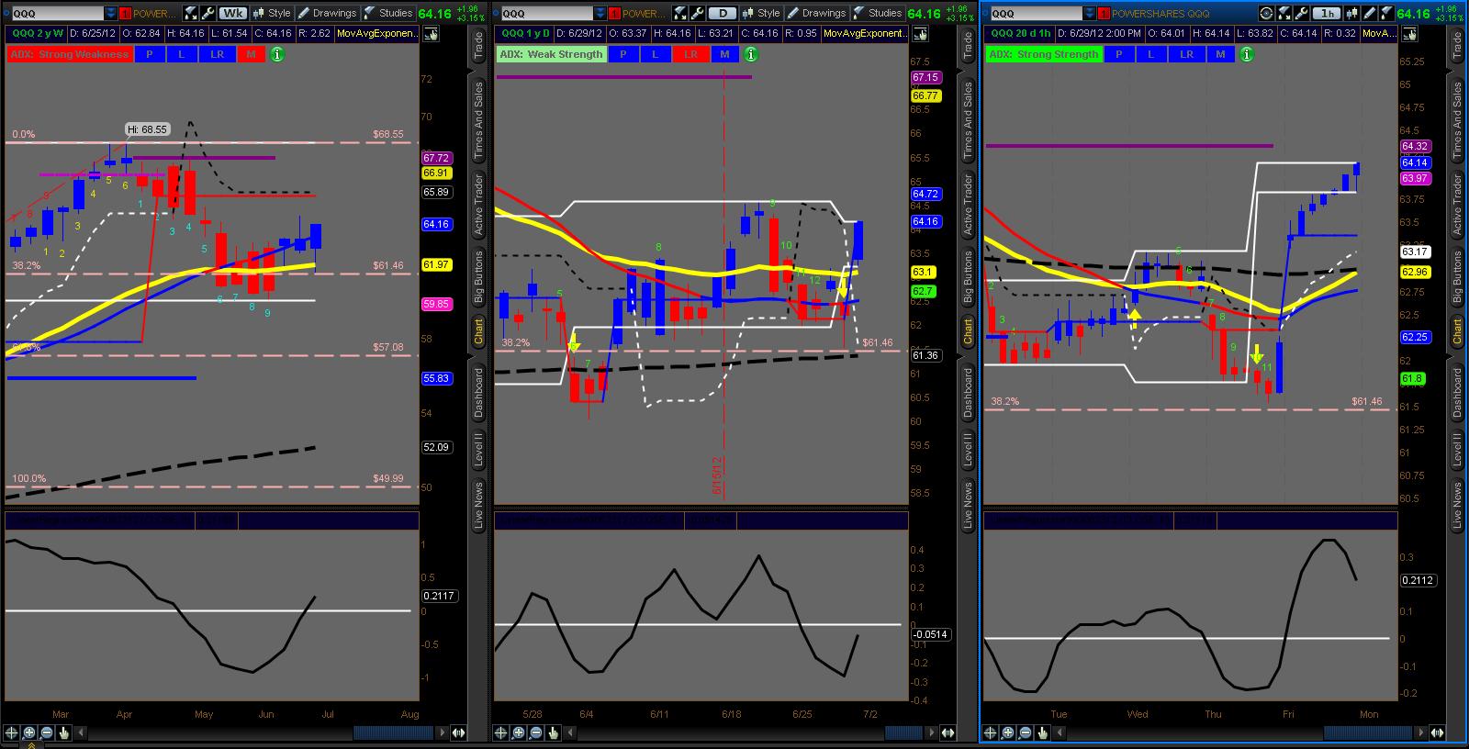Zoom in on the weekly chart
Screen dimensions: 1469x749
pos(29,732)
